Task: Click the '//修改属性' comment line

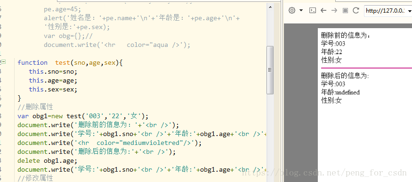Action: [x=35, y=178]
